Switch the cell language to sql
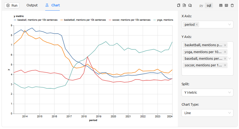This screenshot has height=129, width=239. [x=209, y=5]
